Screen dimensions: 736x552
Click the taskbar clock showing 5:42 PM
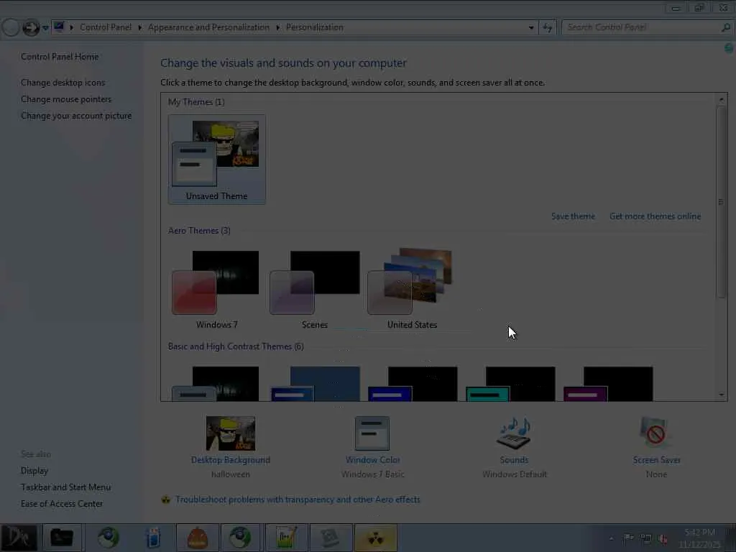coord(699,538)
